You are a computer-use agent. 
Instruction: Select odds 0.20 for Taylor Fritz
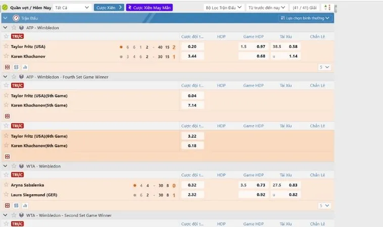[x=192, y=47]
